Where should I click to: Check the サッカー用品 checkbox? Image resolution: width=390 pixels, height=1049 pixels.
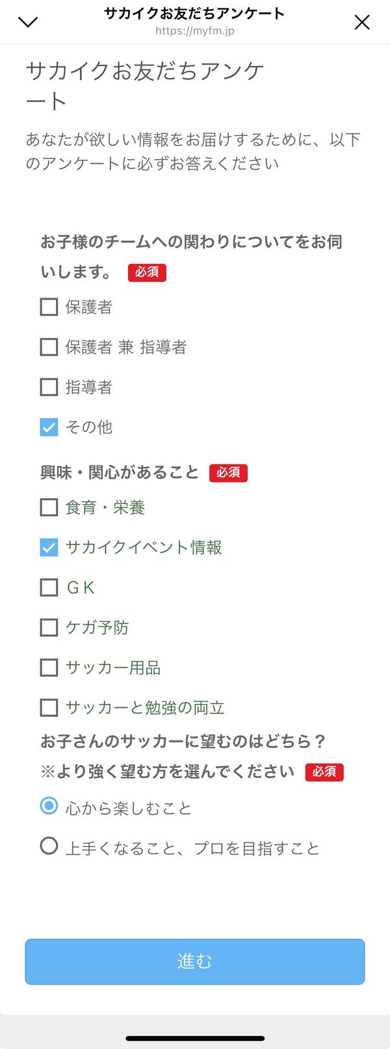49,667
